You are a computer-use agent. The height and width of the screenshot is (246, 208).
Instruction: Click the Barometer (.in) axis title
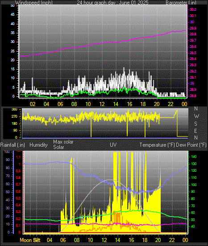click(181, 3)
